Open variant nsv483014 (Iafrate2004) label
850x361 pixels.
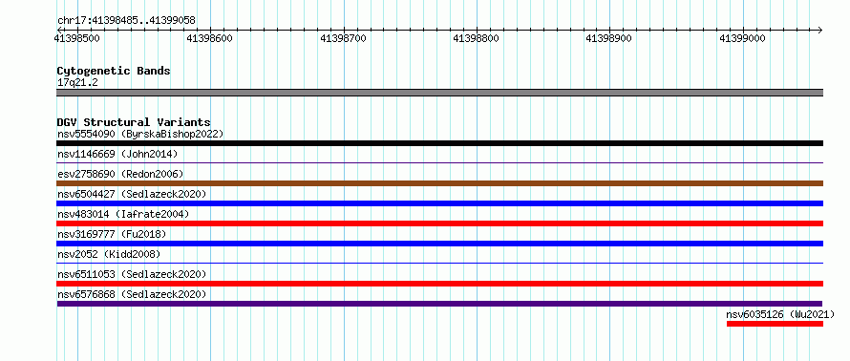tap(123, 214)
